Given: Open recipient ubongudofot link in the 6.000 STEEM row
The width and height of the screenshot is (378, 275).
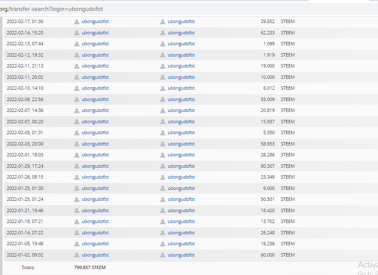Looking at the screenshot, I should [181, 188].
